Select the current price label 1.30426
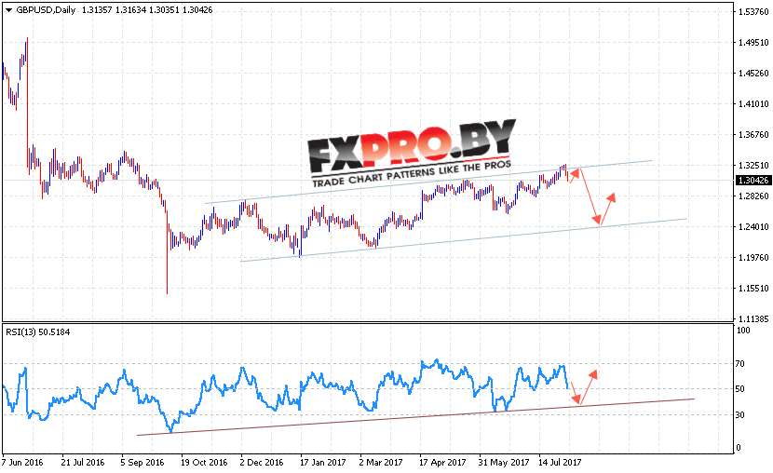The height and width of the screenshot is (473, 773). (753, 181)
